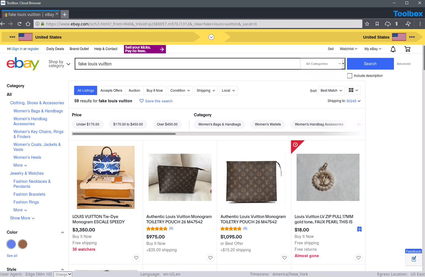Change shipping zip code 90245
The height and width of the screenshot is (277, 425).
point(354,101)
